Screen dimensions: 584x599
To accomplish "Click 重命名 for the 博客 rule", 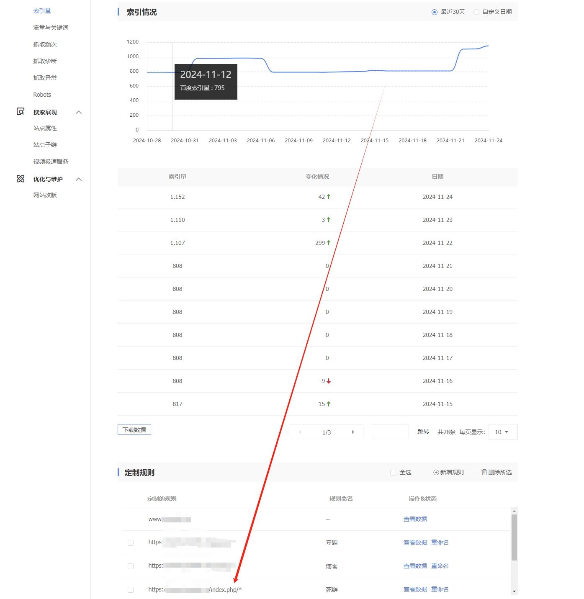I will (x=440, y=566).
